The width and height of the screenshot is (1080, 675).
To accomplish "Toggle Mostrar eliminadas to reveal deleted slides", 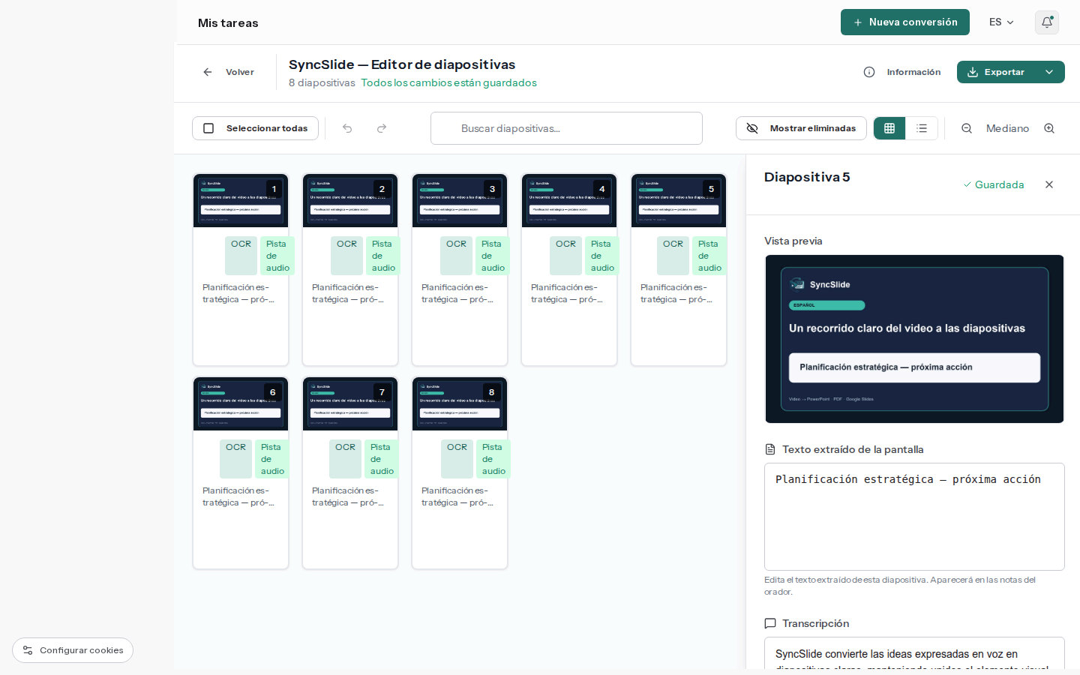I will tap(801, 128).
